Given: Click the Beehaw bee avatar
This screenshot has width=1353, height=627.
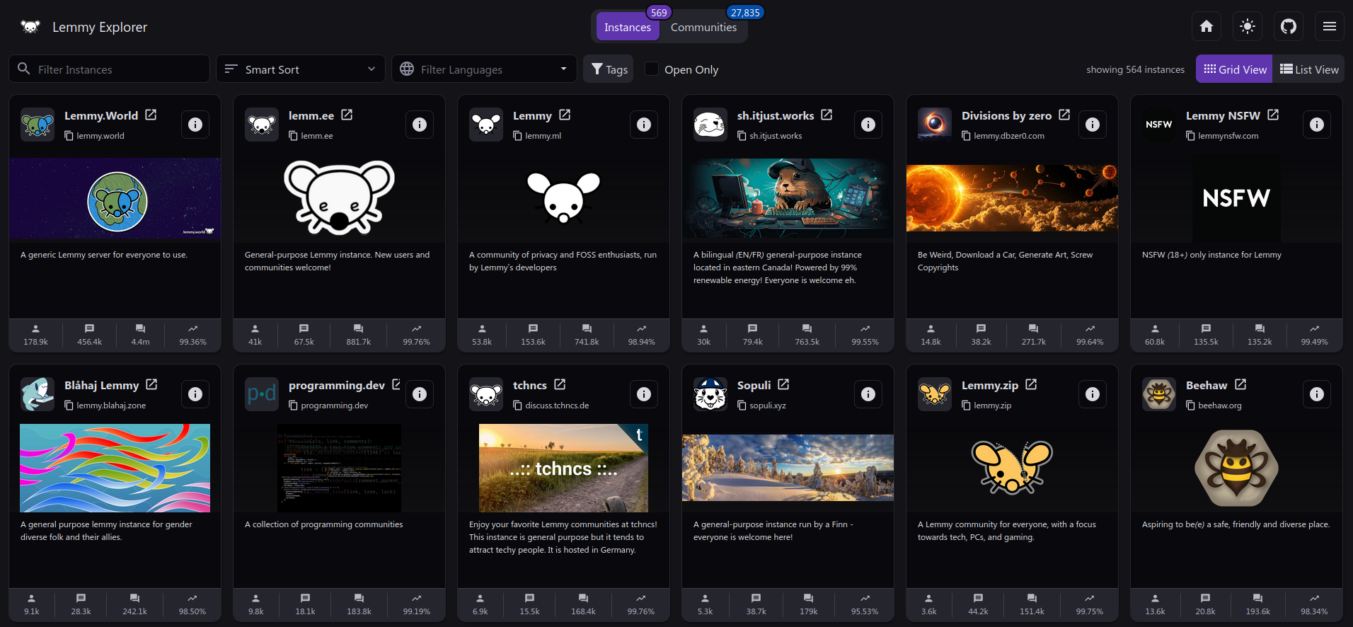Looking at the screenshot, I should click(1159, 394).
